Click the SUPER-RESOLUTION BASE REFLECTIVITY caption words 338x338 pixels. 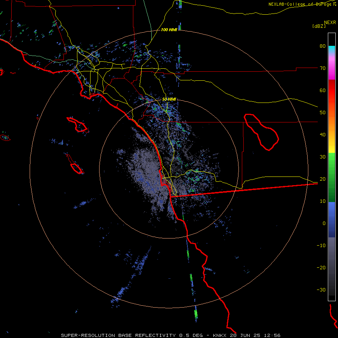118,335
